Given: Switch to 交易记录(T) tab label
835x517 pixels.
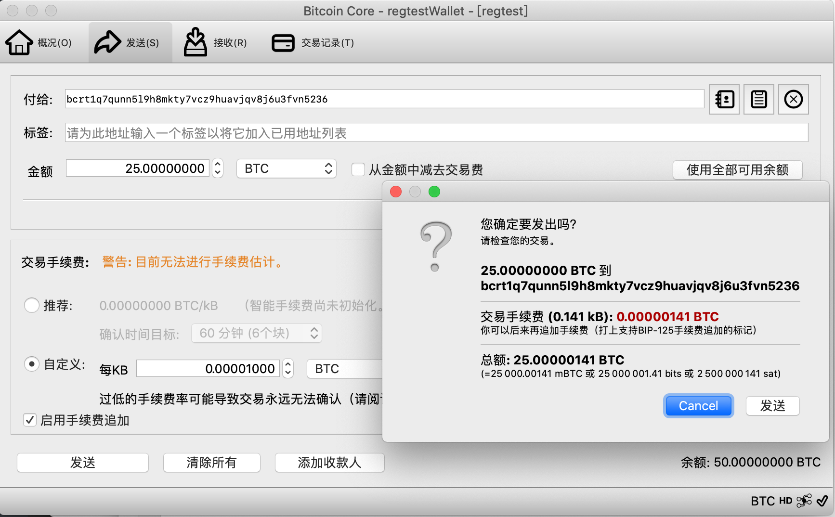Looking at the screenshot, I should click(x=327, y=43).
